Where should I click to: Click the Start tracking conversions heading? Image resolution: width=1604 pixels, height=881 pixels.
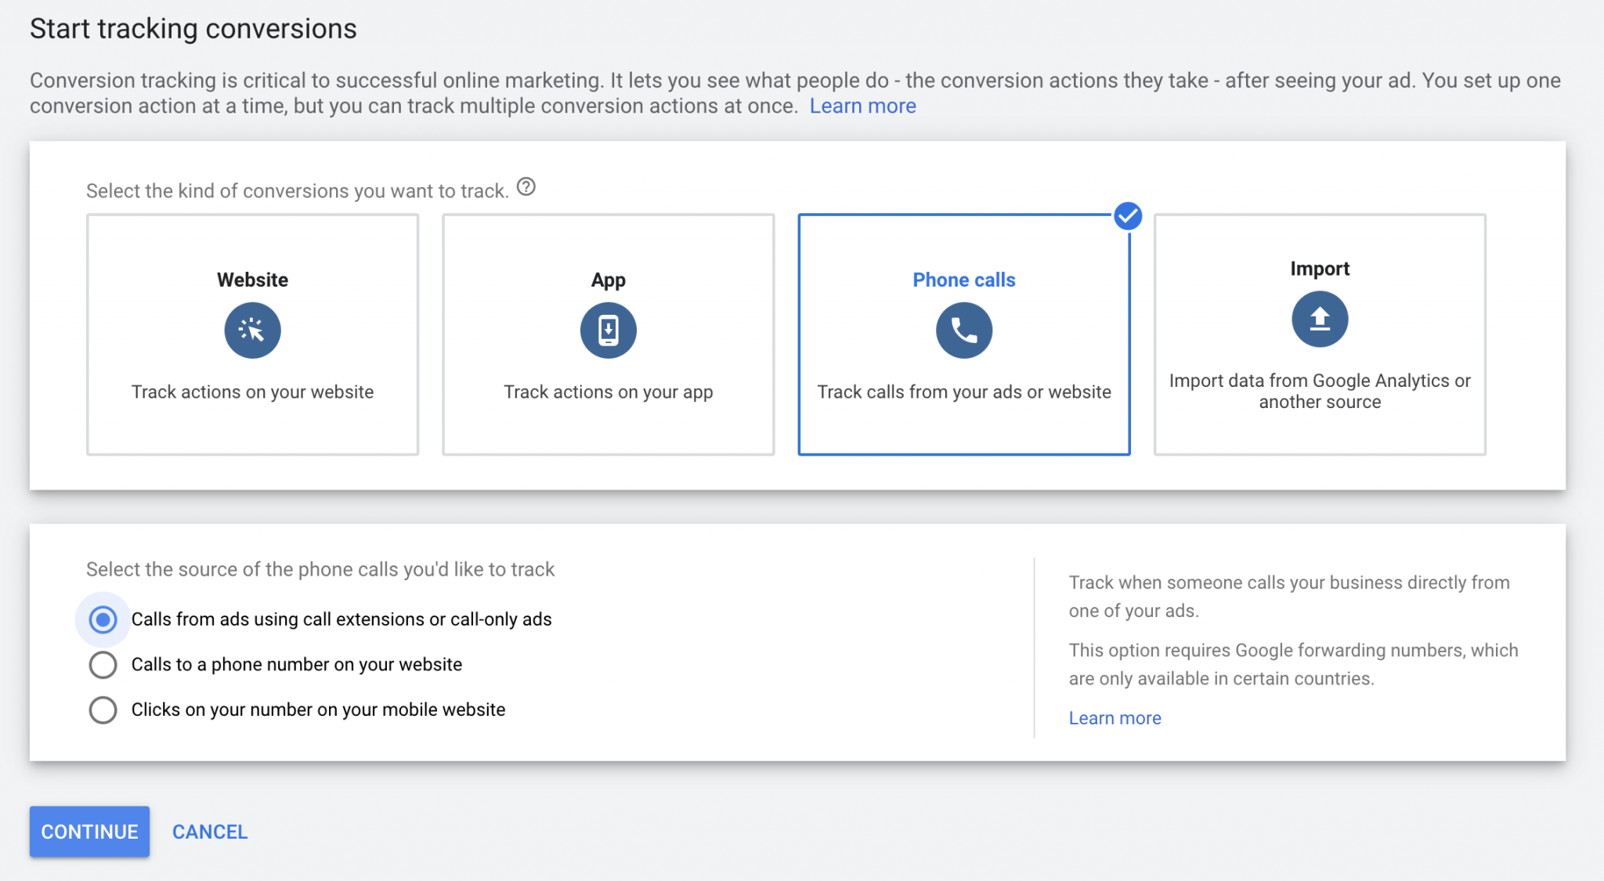point(193,28)
